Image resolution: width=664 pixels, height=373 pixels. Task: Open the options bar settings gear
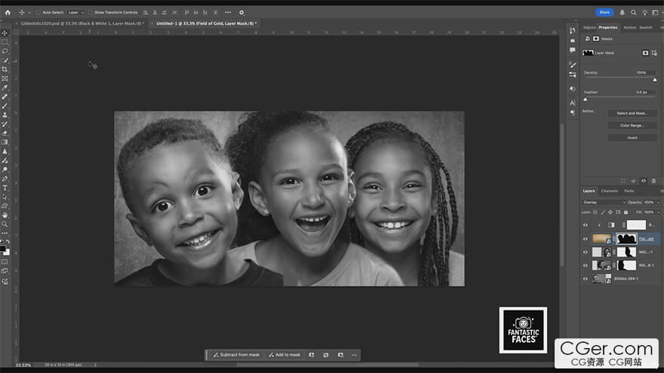[x=241, y=12]
